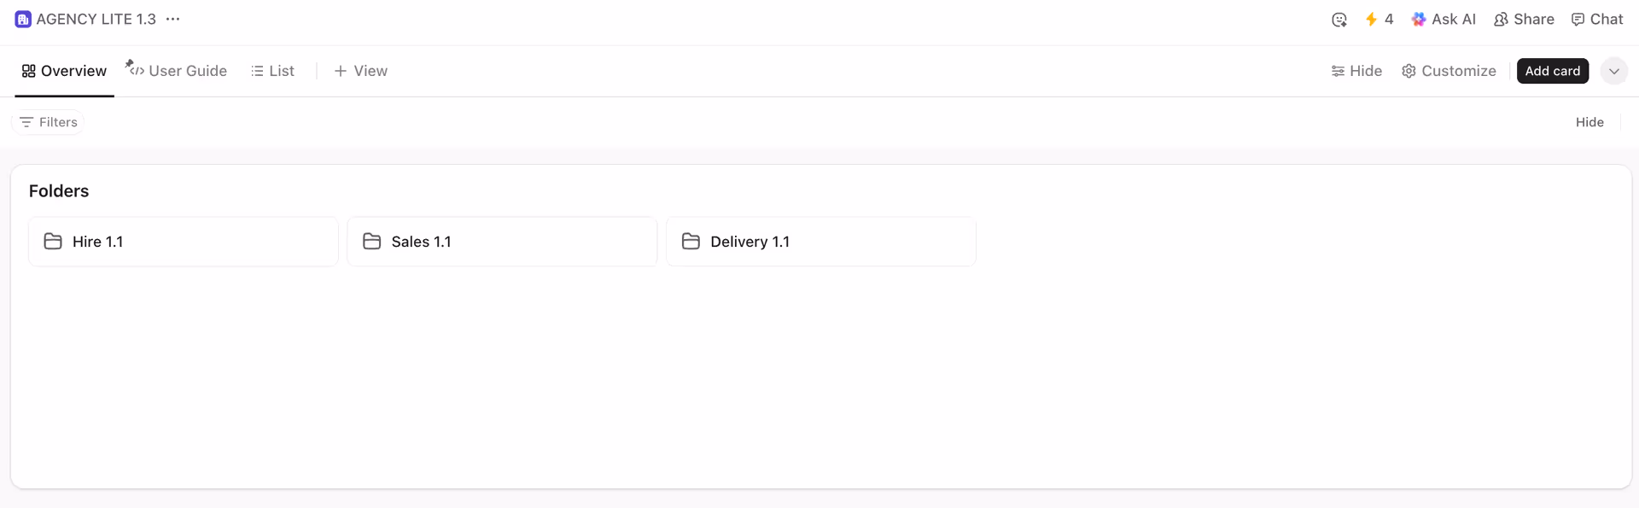Switch to the List view tab
This screenshot has height=508, width=1639.
pos(272,71)
